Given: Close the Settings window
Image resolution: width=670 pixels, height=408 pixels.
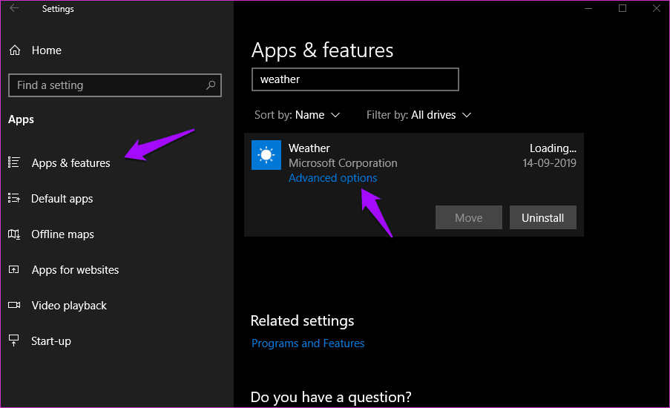Looking at the screenshot, I should 657,9.
